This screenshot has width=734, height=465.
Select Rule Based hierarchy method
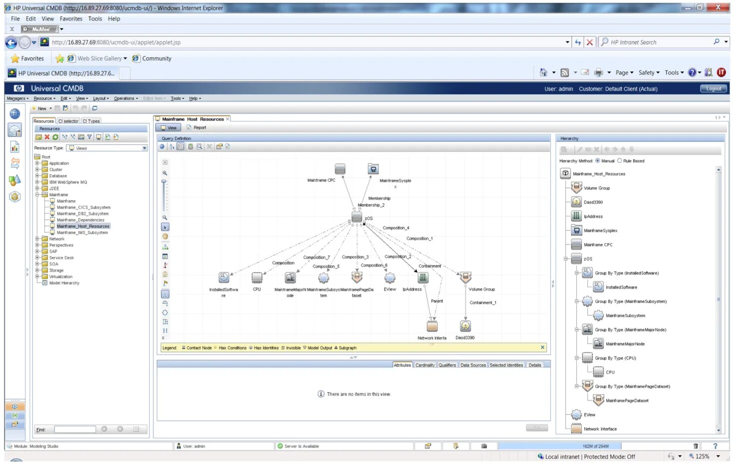click(620, 161)
